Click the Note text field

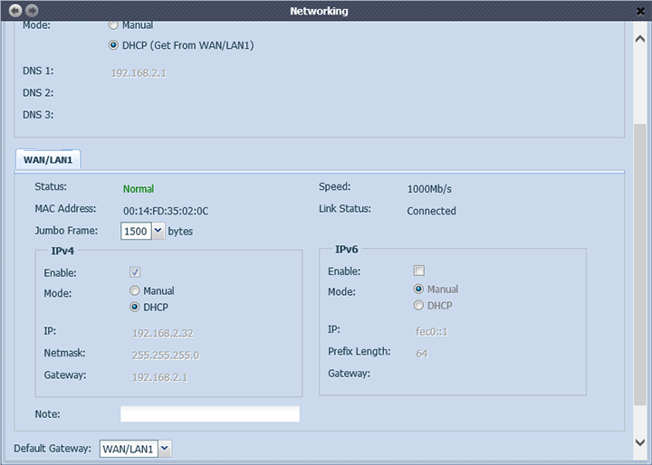click(209, 413)
